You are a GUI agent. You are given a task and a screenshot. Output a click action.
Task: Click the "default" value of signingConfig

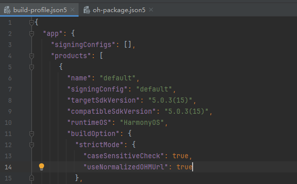click(154, 89)
